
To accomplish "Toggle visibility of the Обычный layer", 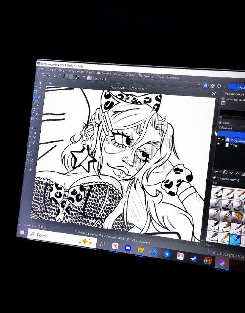I will pos(219,139).
